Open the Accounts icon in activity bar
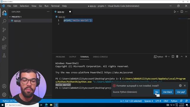The width and height of the screenshot is (190, 107). [x=4, y=86]
